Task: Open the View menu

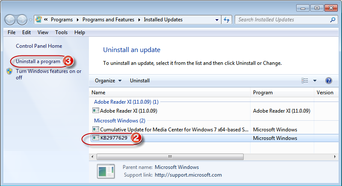Action: [x=43, y=32]
